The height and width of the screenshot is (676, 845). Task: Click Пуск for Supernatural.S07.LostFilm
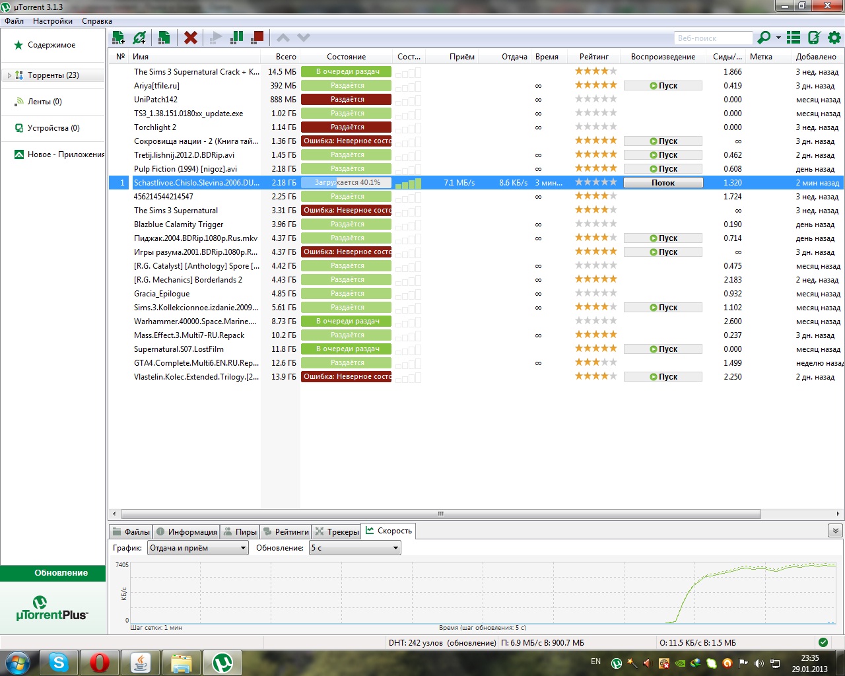pyautogui.click(x=663, y=349)
